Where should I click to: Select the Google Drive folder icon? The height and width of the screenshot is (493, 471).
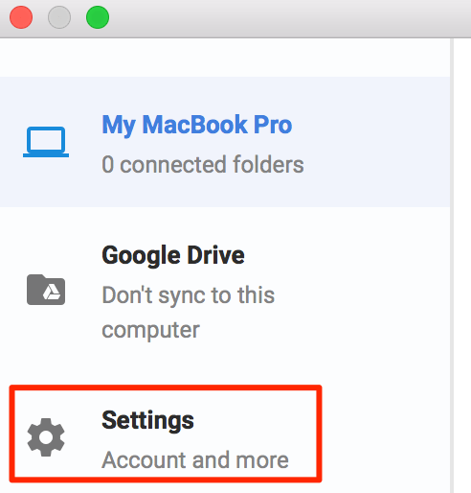click(46, 290)
